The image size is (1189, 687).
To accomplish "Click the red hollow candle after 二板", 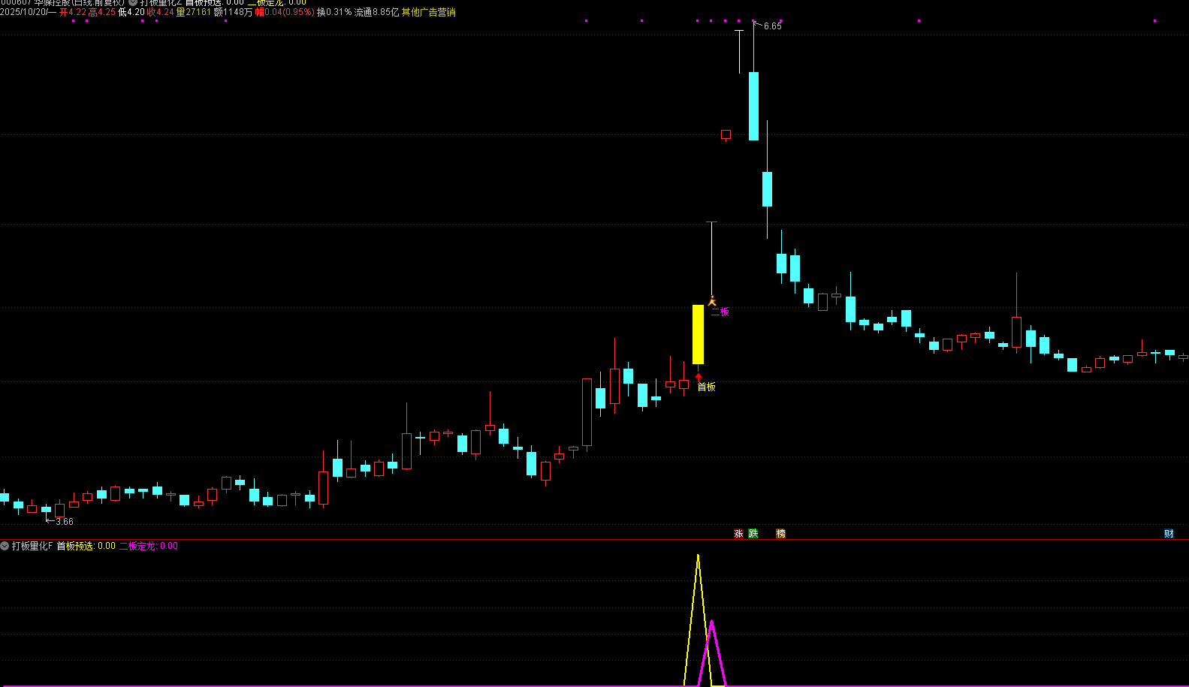I will click(726, 135).
